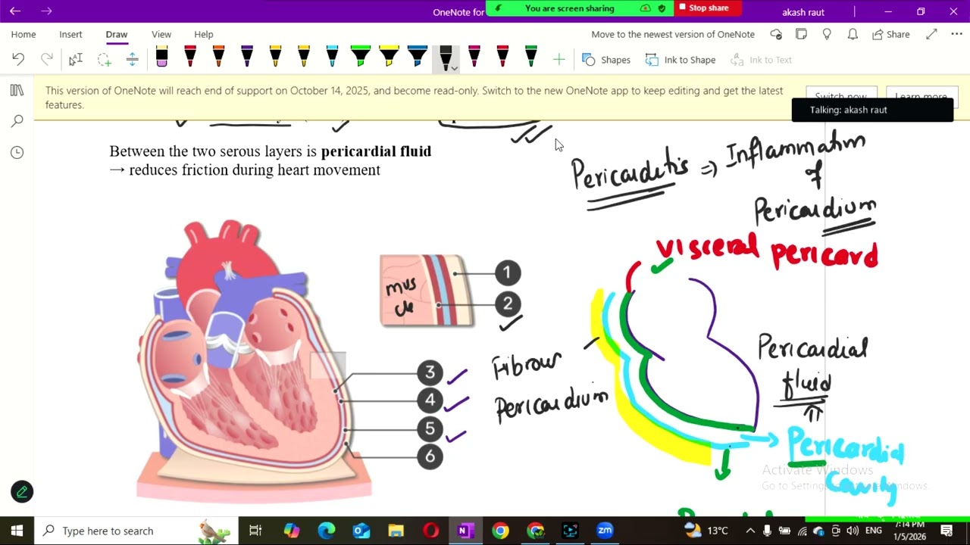970x545 pixels.
Task: Open search in the left sidebar
Action: point(17,121)
